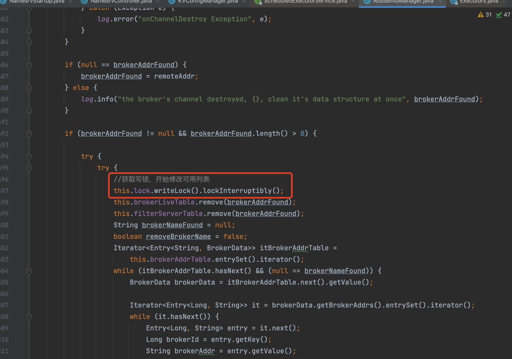Click 'info' in the log.info call
The width and height of the screenshot is (512, 359).
pyautogui.click(x=105, y=99)
